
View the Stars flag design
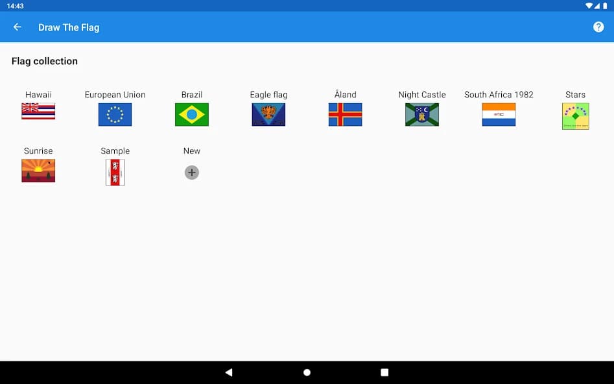click(x=575, y=114)
